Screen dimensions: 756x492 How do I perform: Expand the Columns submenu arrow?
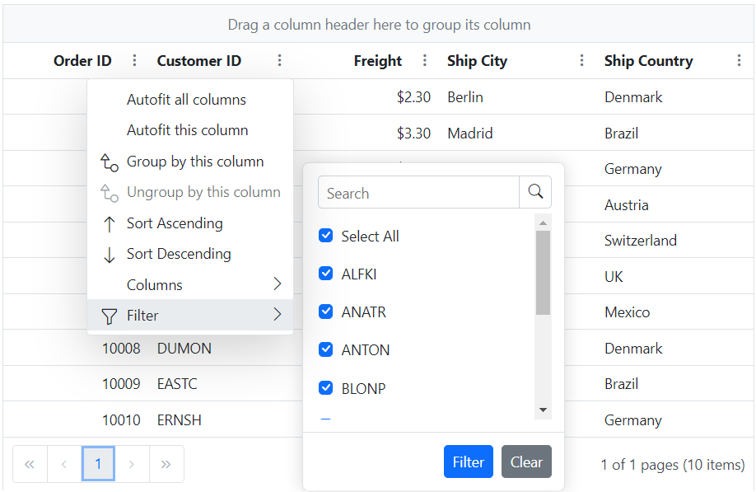[278, 283]
